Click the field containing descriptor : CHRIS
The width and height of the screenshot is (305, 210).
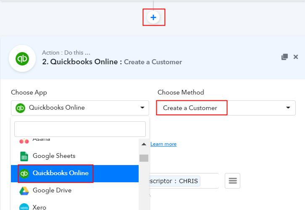[x=184, y=181]
